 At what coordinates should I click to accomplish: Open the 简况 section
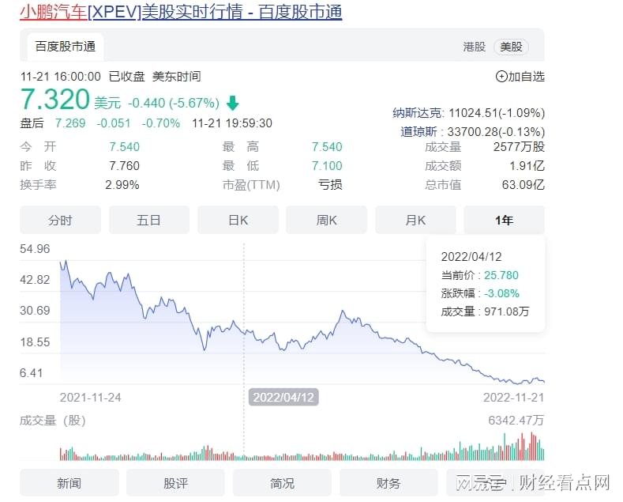[282, 483]
